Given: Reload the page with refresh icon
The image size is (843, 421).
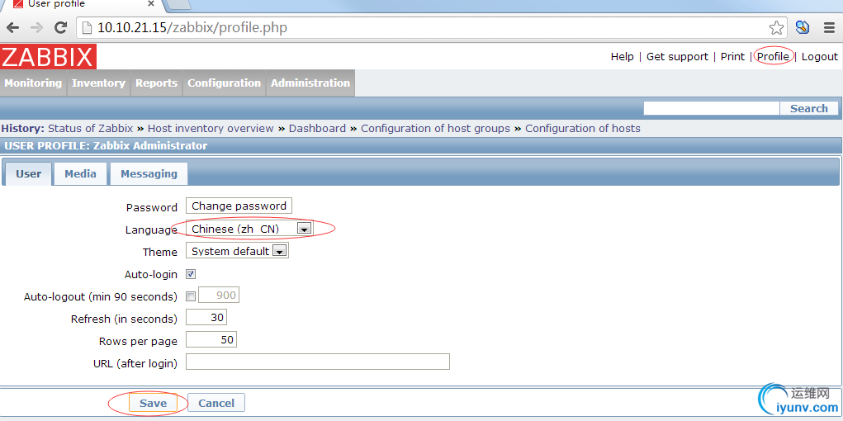Looking at the screenshot, I should point(60,28).
